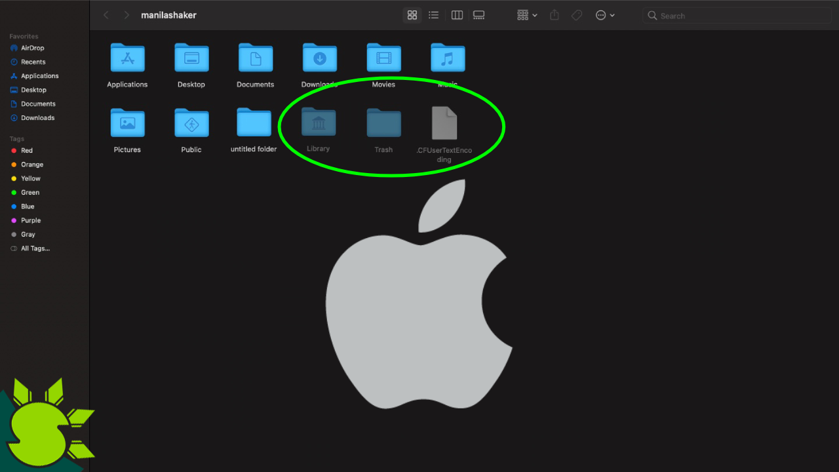
Task: Click the Share toolbar icon
Action: coord(555,15)
